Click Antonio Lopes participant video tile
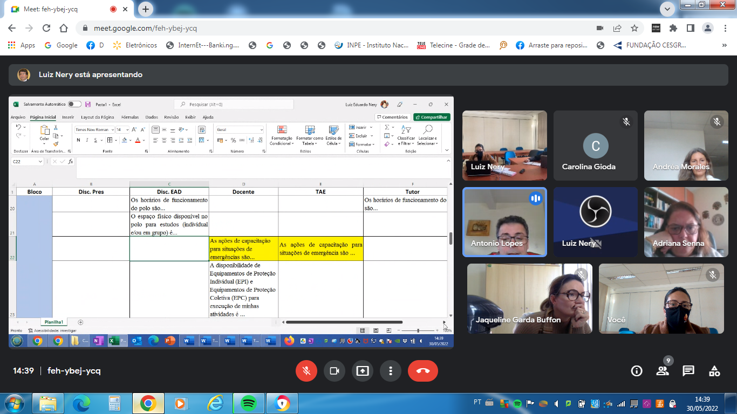This screenshot has width=737, height=414. [x=504, y=222]
